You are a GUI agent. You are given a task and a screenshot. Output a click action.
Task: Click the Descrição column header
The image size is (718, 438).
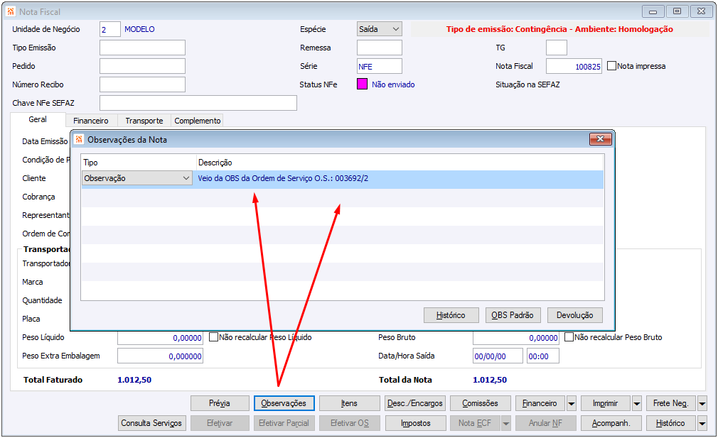(215, 163)
